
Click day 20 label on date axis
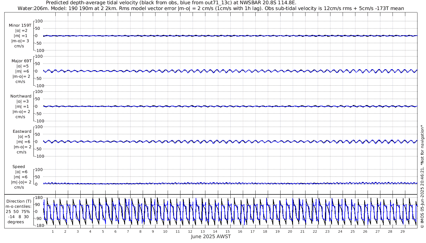tap(290, 231)
